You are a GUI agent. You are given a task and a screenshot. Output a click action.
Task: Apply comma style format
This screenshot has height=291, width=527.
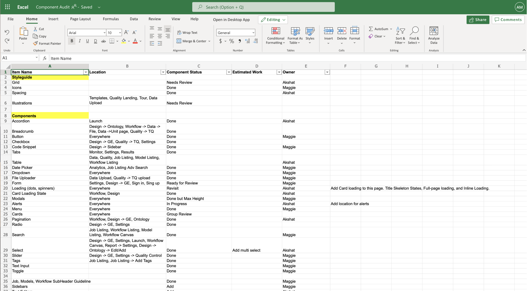240,41
